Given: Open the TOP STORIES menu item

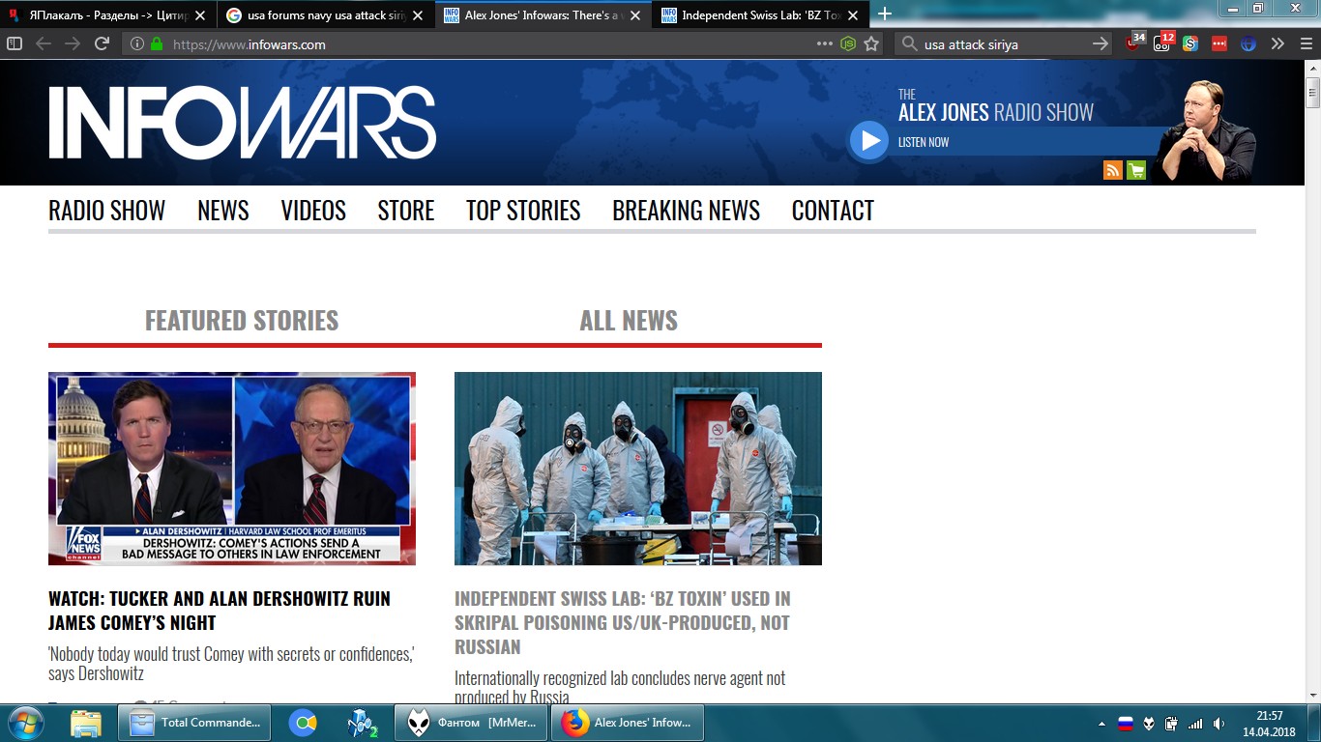Looking at the screenshot, I should pyautogui.click(x=523, y=211).
